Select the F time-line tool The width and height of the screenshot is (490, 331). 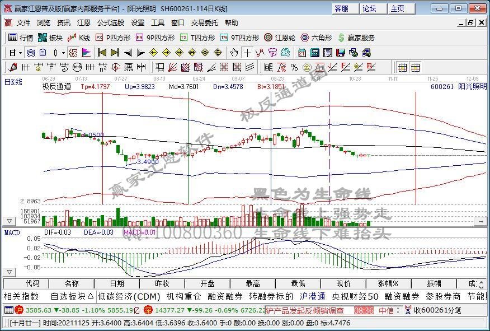pyautogui.click(x=51, y=67)
